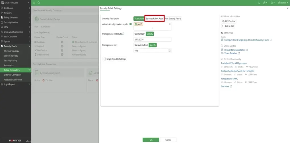Image resolution: width=290 pixels, height=143 pixels.
Task: Open Configure SAML Single Sign-On guide link
Action: (246, 40)
